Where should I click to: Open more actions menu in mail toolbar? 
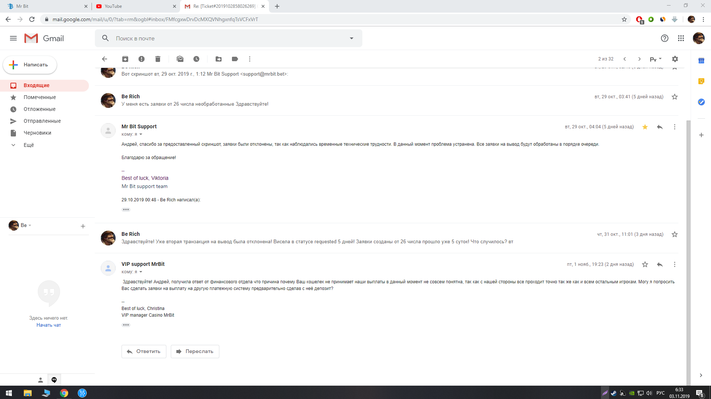point(250,59)
